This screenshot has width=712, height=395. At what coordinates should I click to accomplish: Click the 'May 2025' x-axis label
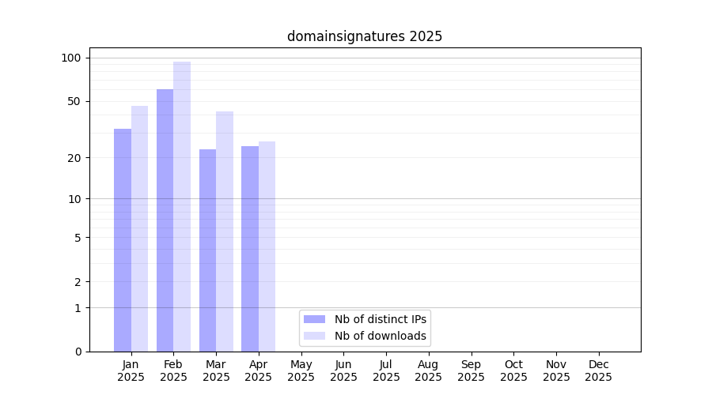[x=301, y=371]
